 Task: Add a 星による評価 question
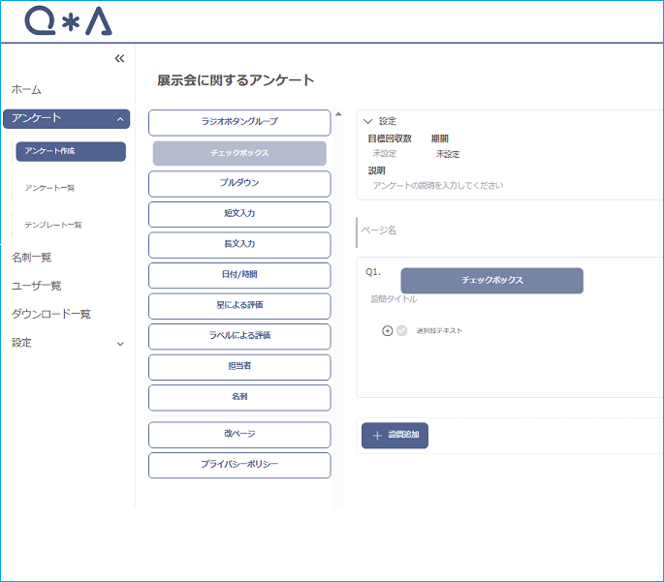click(x=239, y=306)
